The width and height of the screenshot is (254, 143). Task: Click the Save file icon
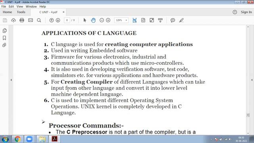(5, 20)
